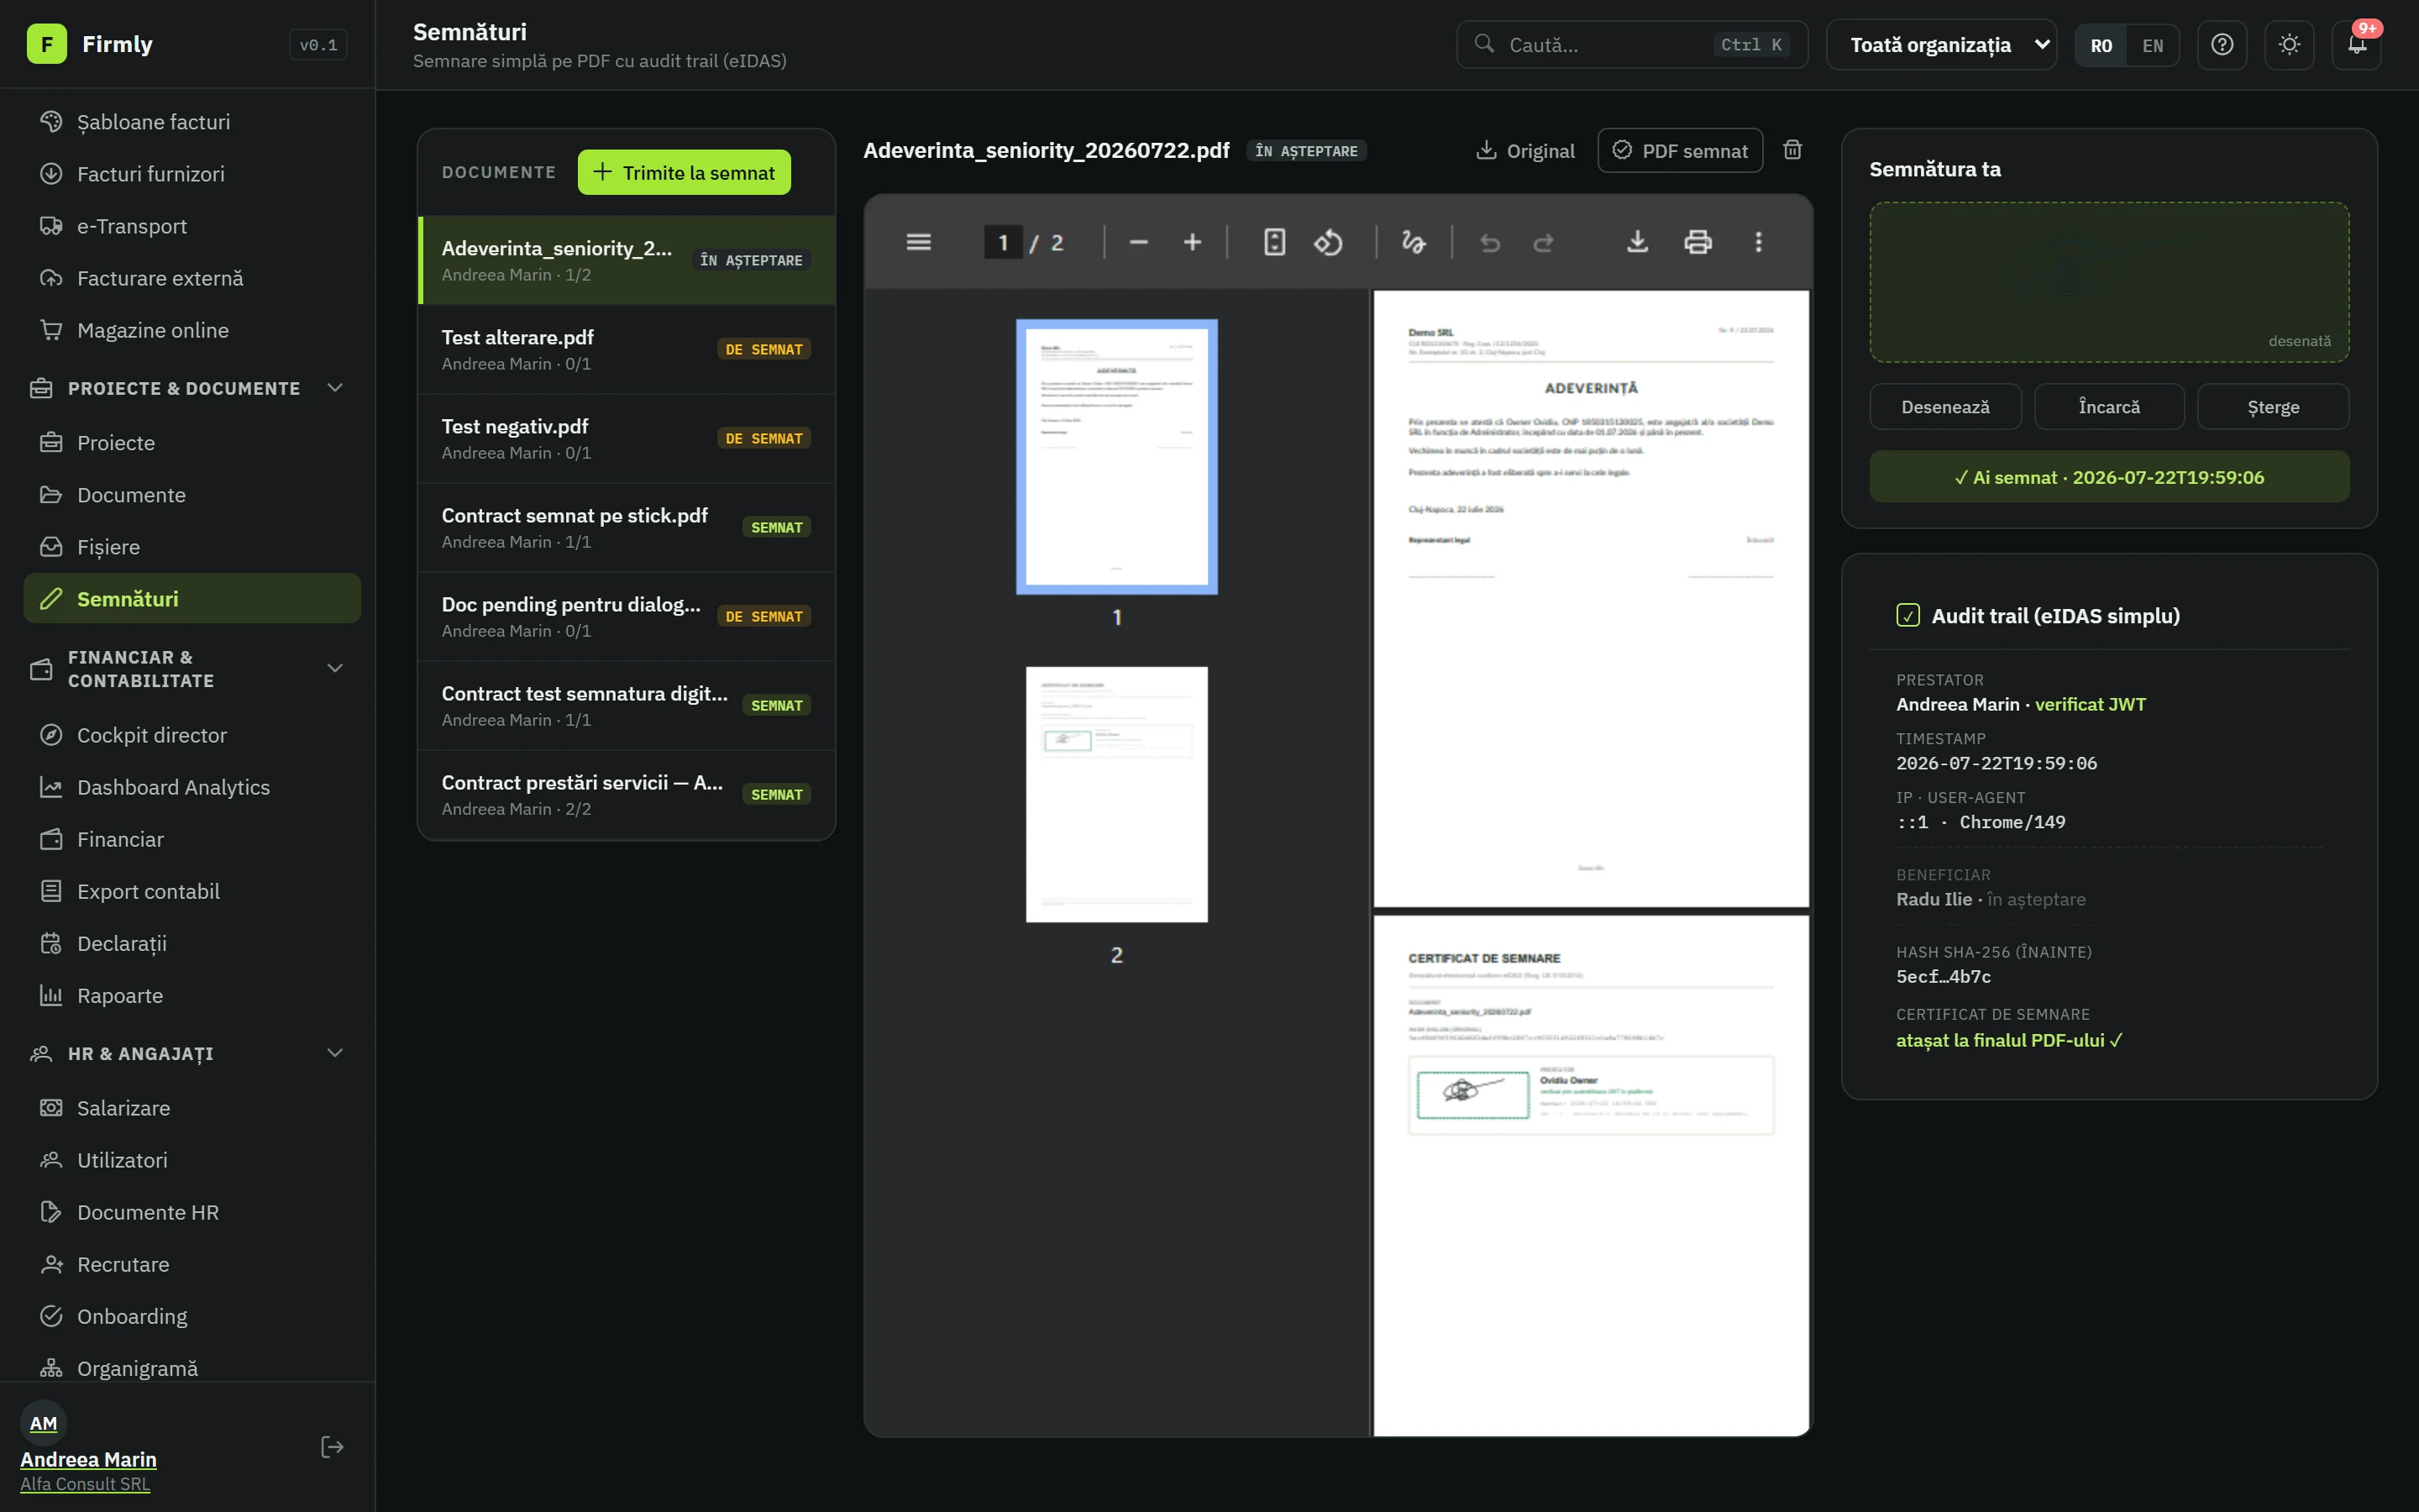The height and width of the screenshot is (1512, 2419).
Task: Select the Test alterare.pdf document
Action: click(627, 349)
